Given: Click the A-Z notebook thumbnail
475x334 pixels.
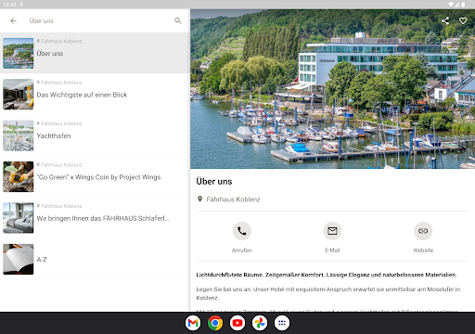Looking at the screenshot, I should [19, 259].
